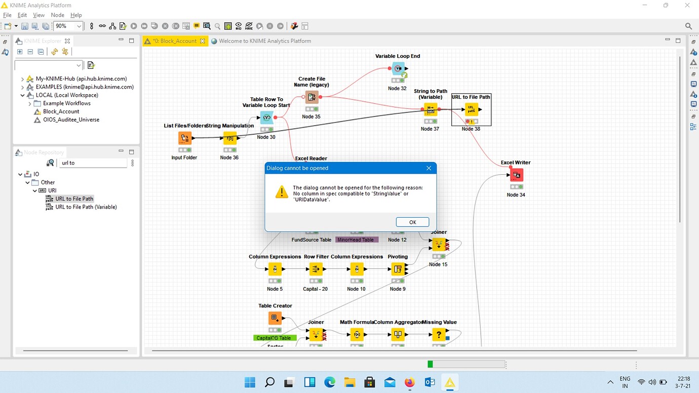This screenshot has height=393, width=699.
Task: Open the workflow coach/auto-layout node arrangement icon
Action: tap(113, 26)
